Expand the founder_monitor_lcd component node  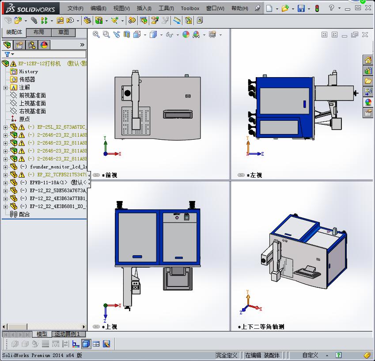pos(5,167)
